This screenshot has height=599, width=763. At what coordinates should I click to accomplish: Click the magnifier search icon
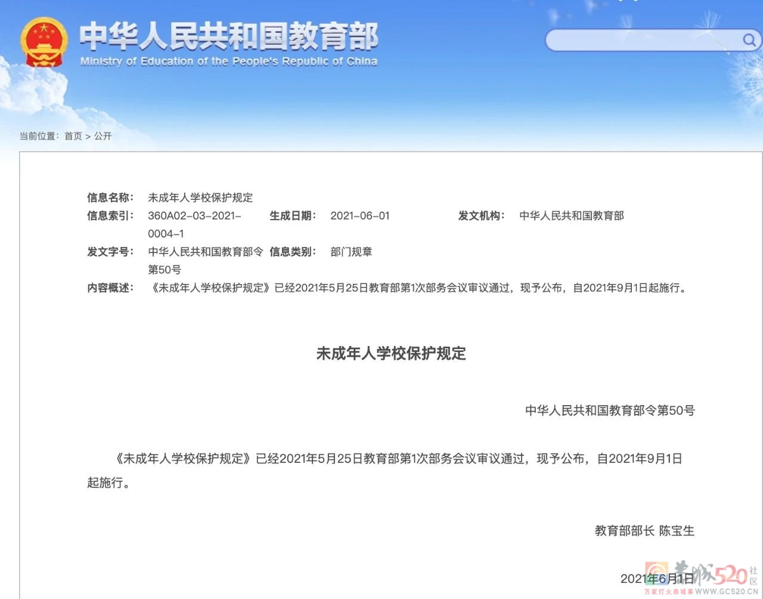pyautogui.click(x=749, y=40)
